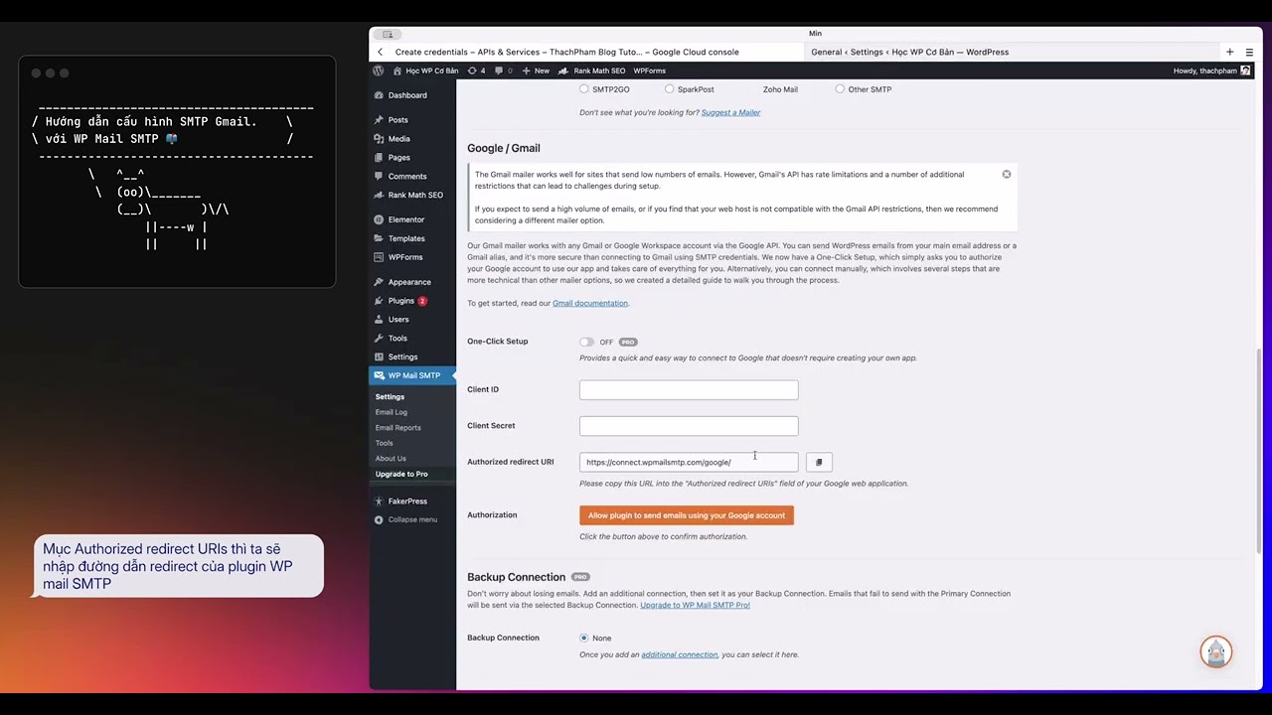Open the Suggest a Mailer link
The image size is (1272, 715).
pyautogui.click(x=730, y=112)
